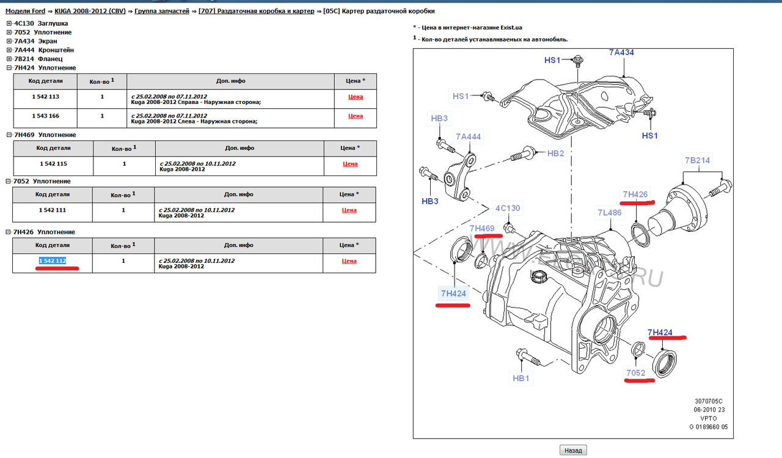Select the HB1 bolt label in the diagram
Screen dimensions: 782x458
521,379
